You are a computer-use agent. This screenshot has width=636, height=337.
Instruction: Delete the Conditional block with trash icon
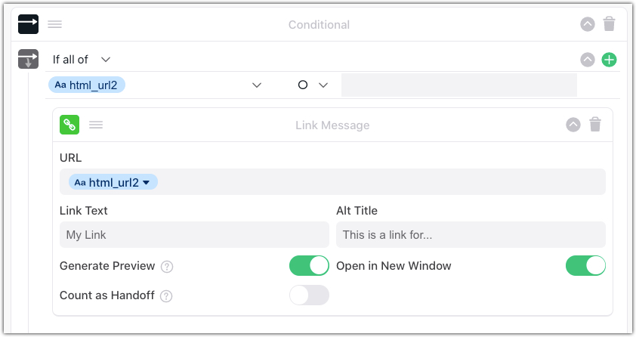click(x=610, y=24)
